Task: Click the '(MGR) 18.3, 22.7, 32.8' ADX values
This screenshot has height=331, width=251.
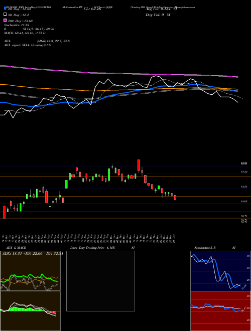Action: (x=53, y=41)
